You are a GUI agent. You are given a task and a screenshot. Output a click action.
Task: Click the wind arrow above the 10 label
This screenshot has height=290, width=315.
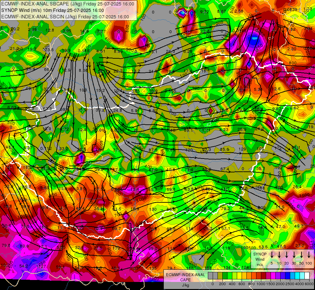(x=279, y=255)
